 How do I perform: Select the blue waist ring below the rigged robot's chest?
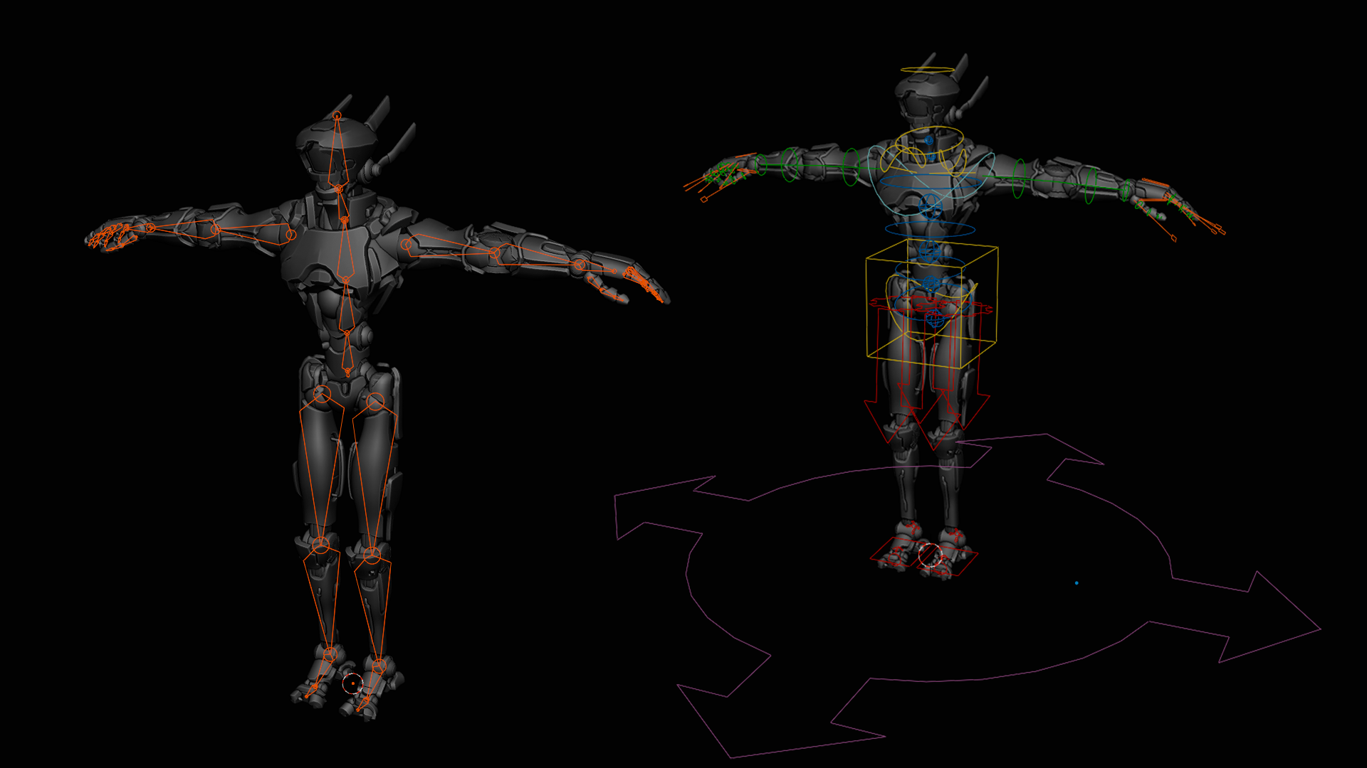931,229
